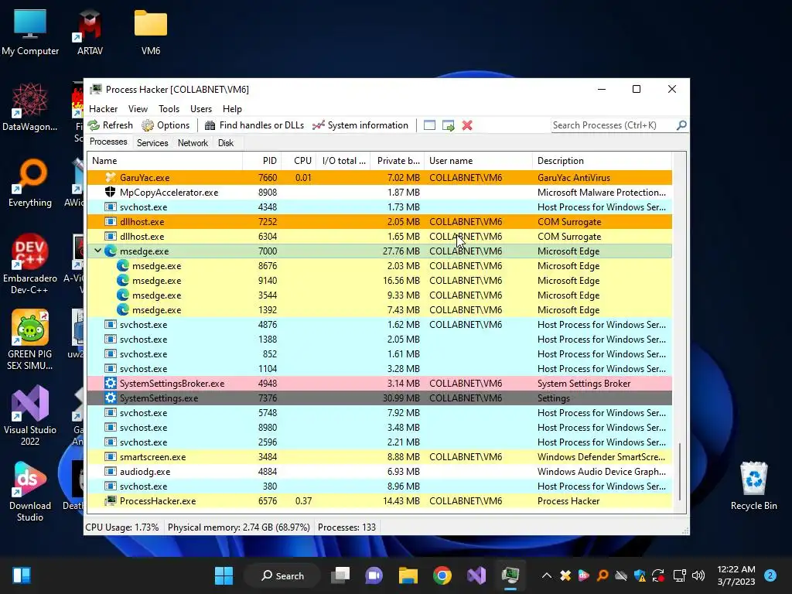
Task: Select the audiodg.exe process row
Action: tap(379, 471)
